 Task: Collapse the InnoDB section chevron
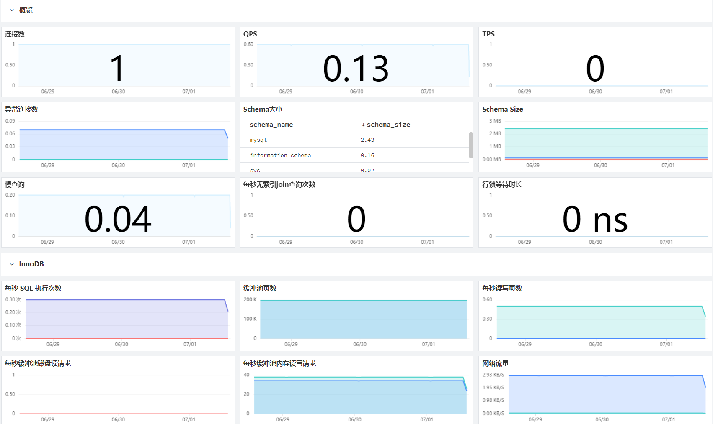pos(12,264)
